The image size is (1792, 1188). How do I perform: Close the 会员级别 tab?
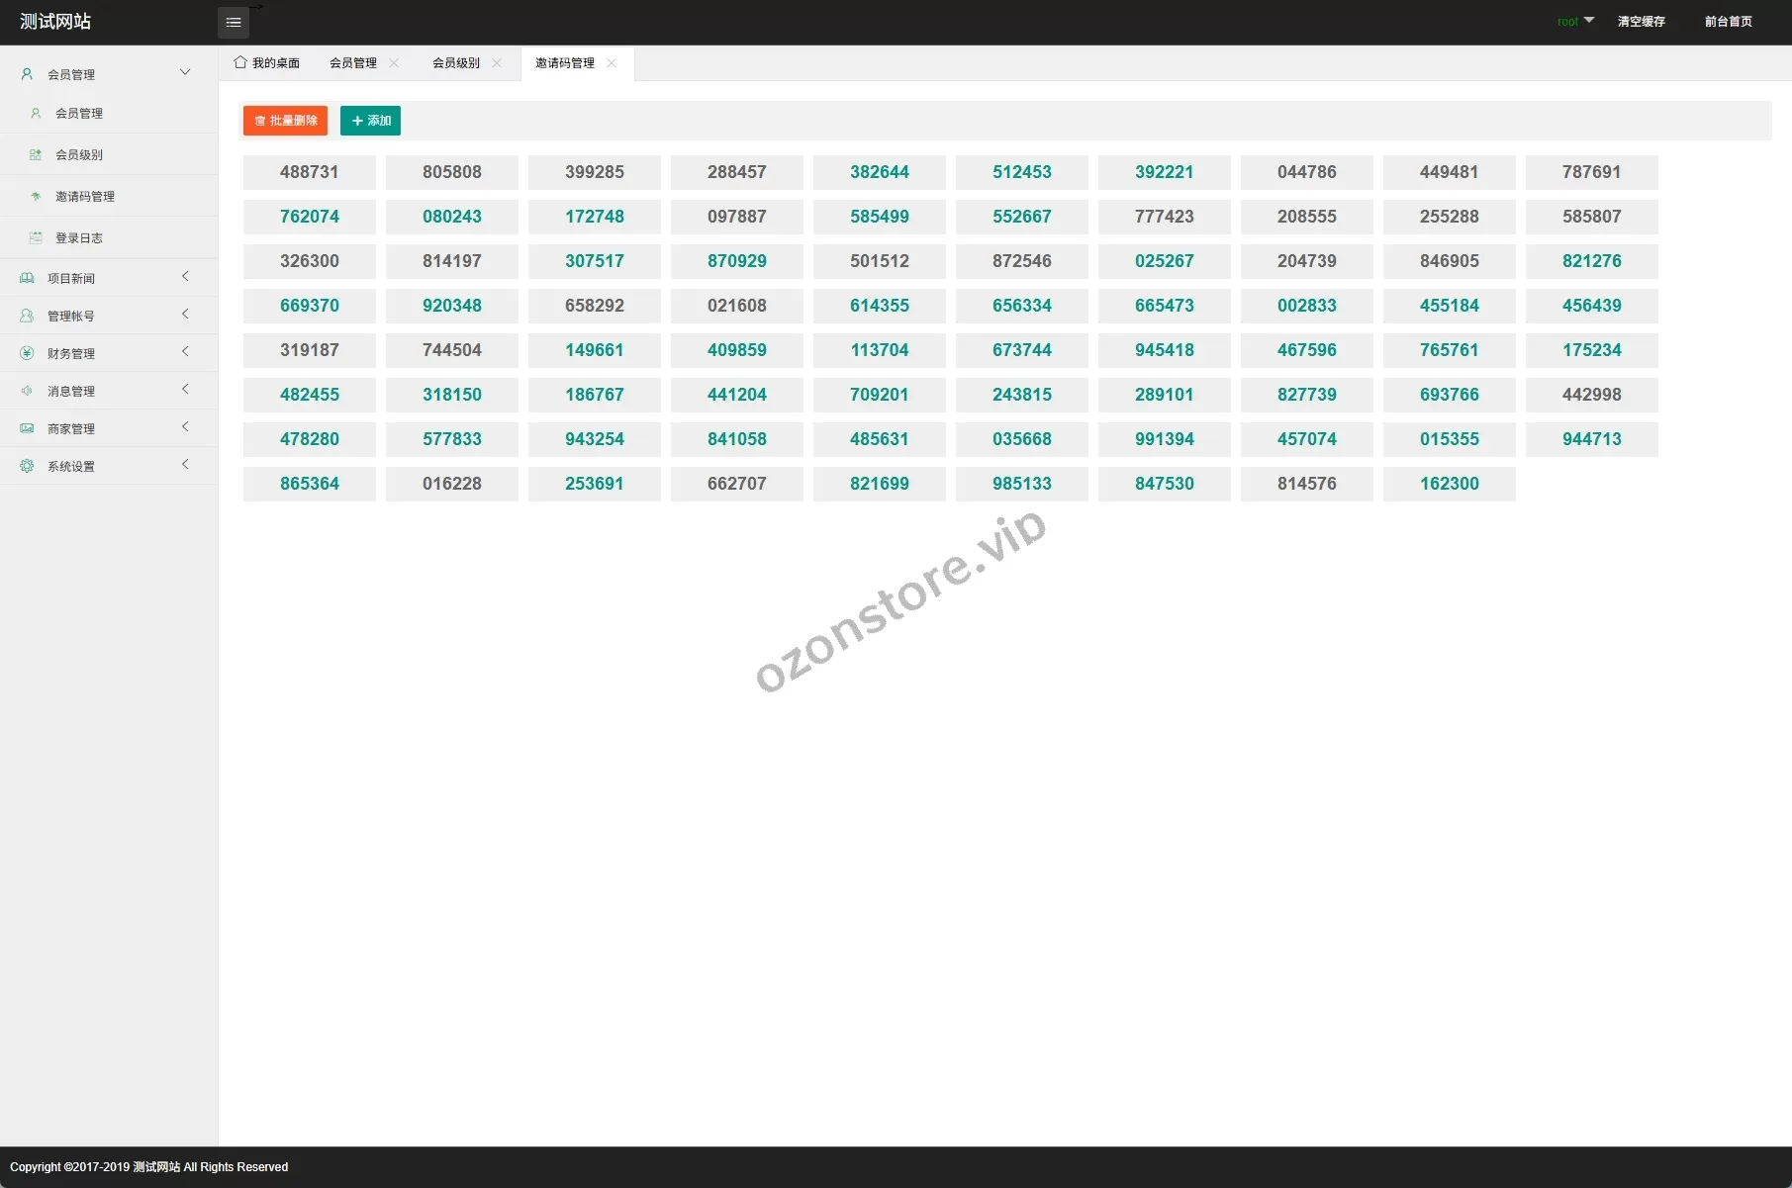pos(497,63)
